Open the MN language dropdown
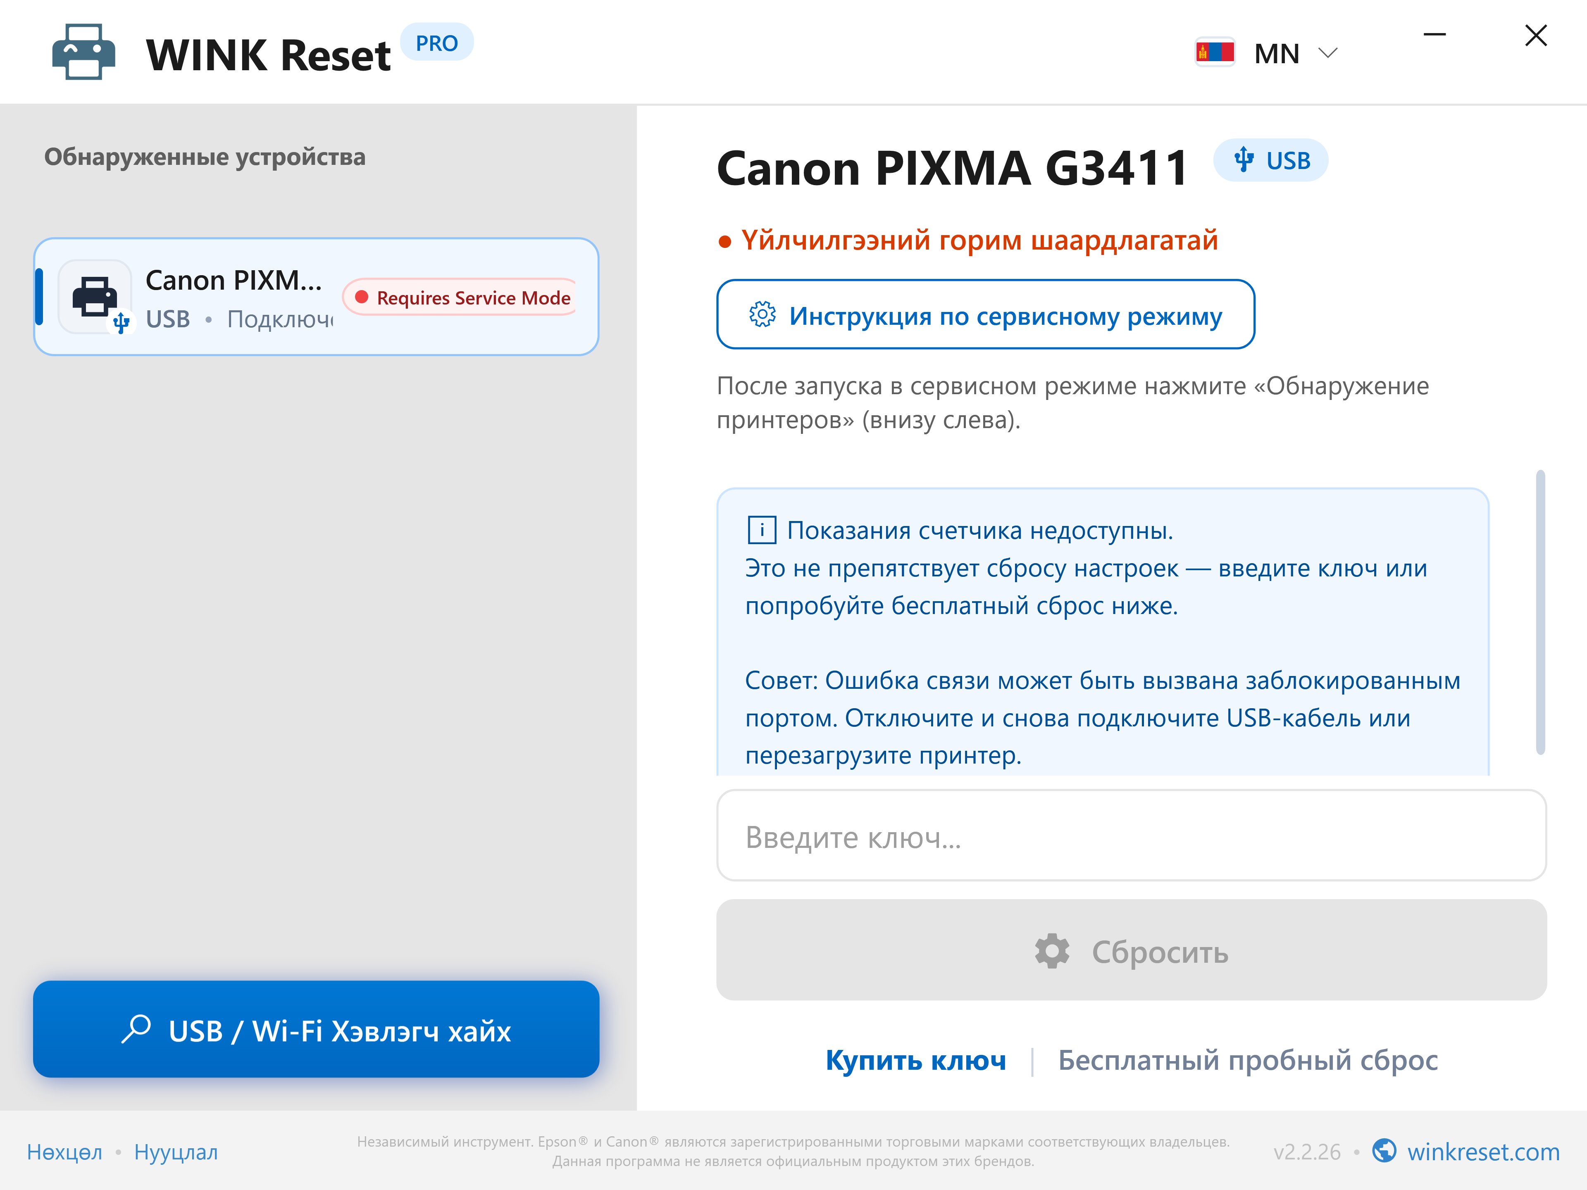The width and height of the screenshot is (1587, 1190). [1268, 53]
